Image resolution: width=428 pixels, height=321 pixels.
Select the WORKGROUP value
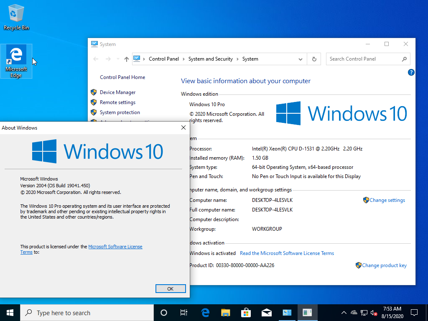[x=267, y=229]
